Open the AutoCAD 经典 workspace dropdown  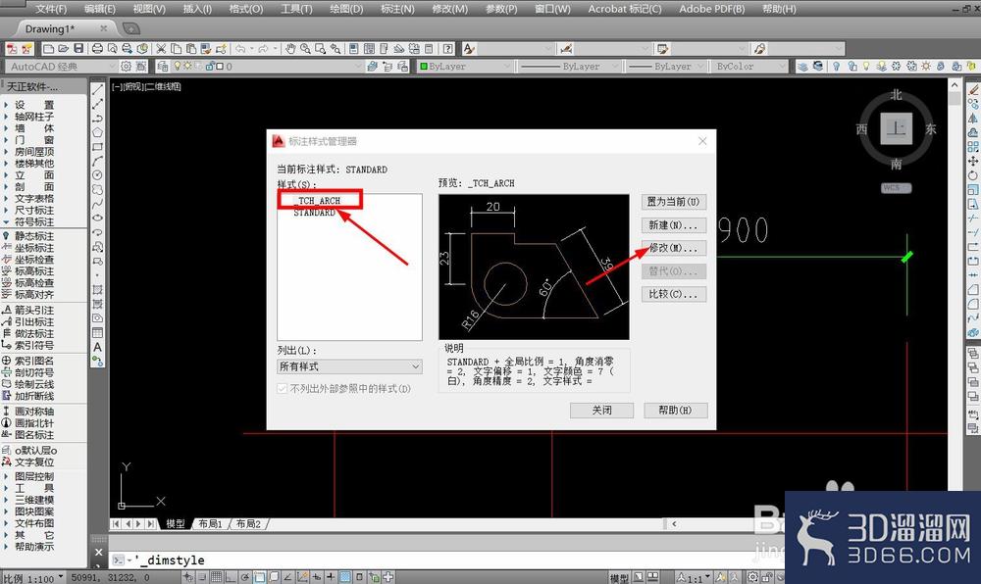click(61, 67)
